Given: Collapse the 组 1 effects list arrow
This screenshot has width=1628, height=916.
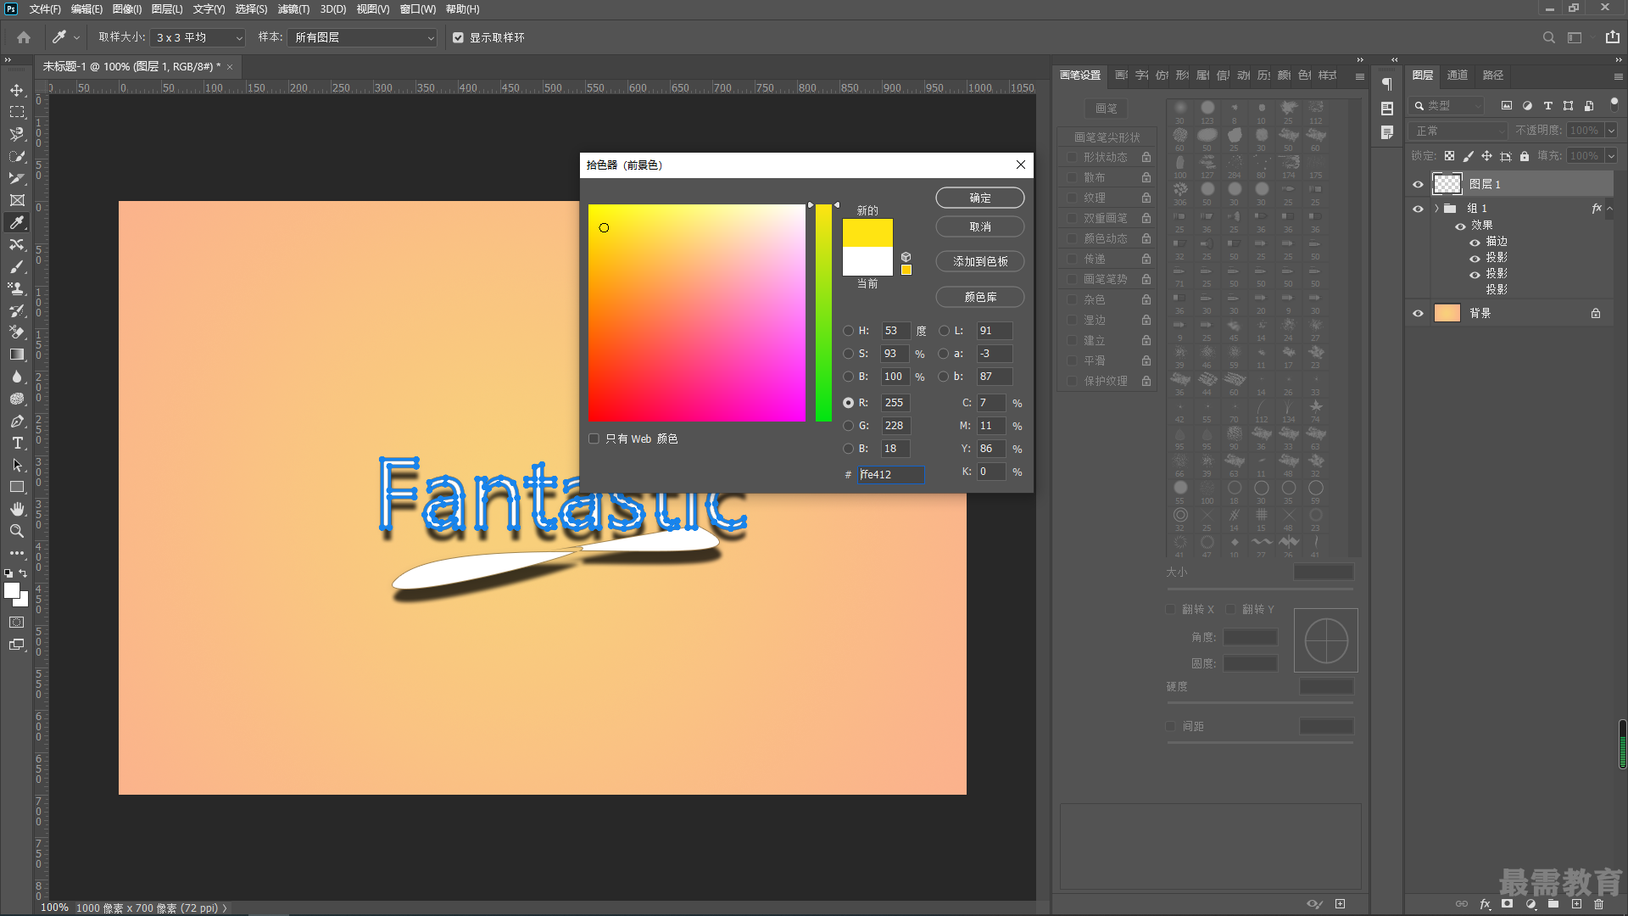Looking at the screenshot, I should click(x=1610, y=209).
